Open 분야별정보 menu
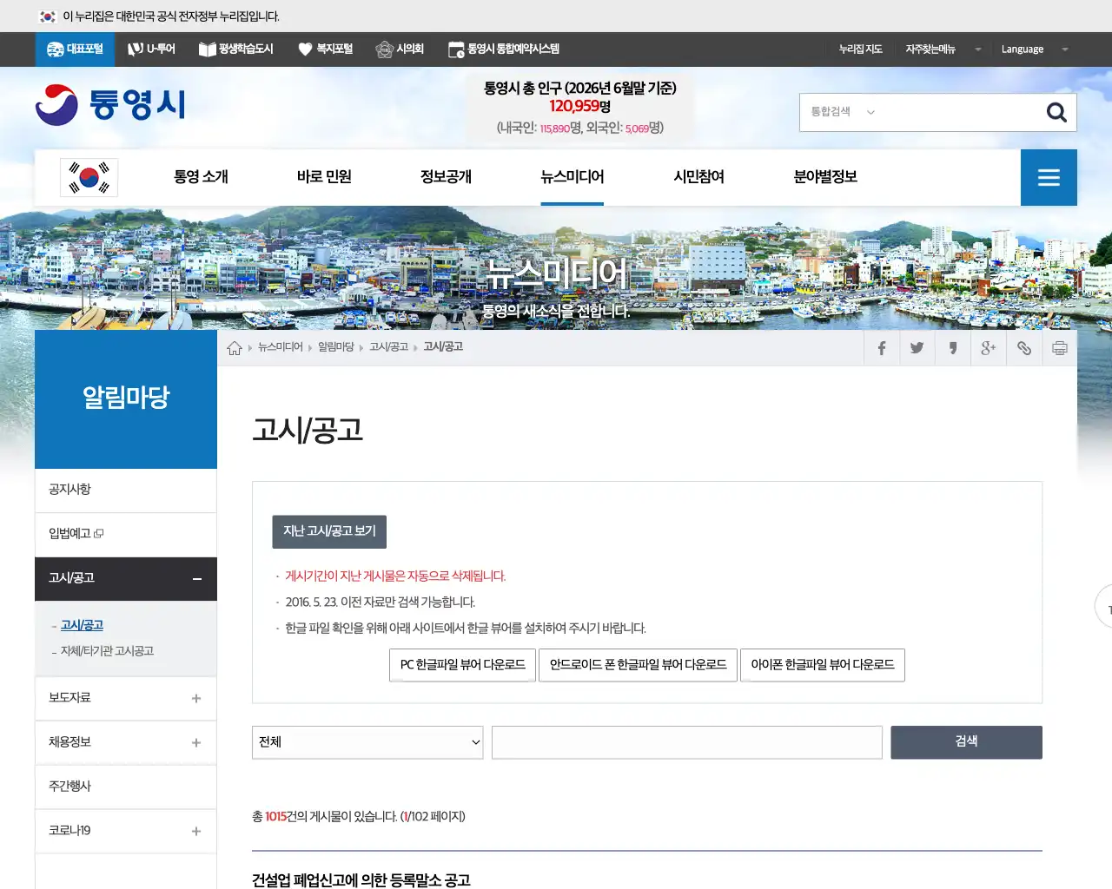 click(825, 177)
